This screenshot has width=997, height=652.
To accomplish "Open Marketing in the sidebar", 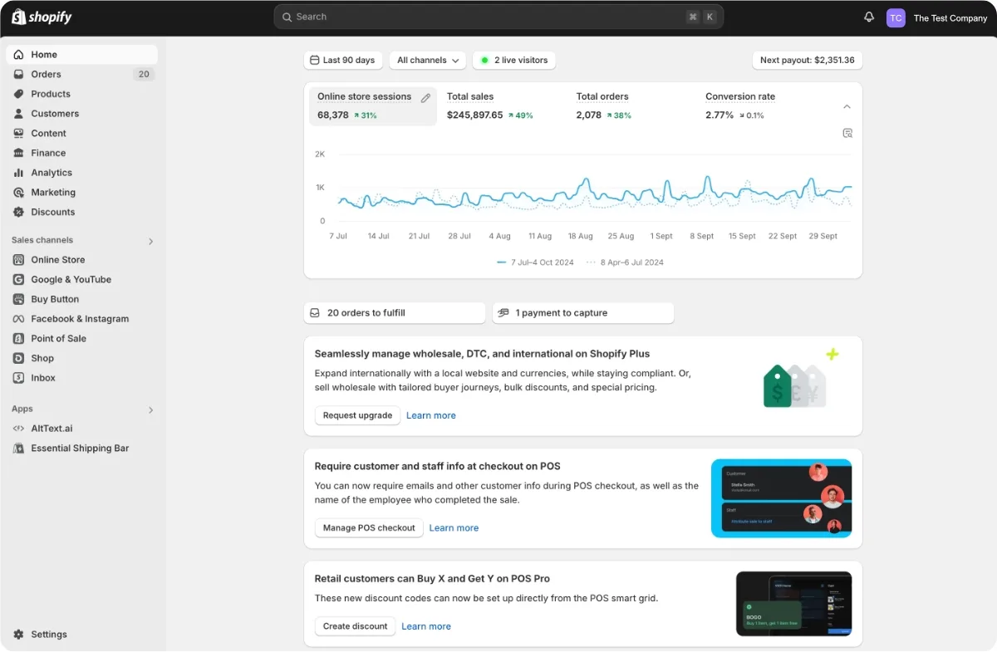I will point(81,192).
